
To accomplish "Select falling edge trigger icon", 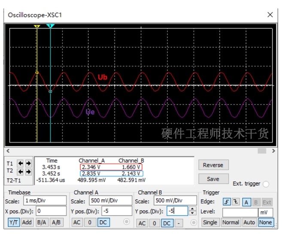I will (x=236, y=202).
